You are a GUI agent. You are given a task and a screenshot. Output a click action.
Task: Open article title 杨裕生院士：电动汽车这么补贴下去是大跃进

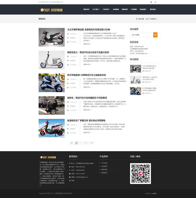coord(88,52)
